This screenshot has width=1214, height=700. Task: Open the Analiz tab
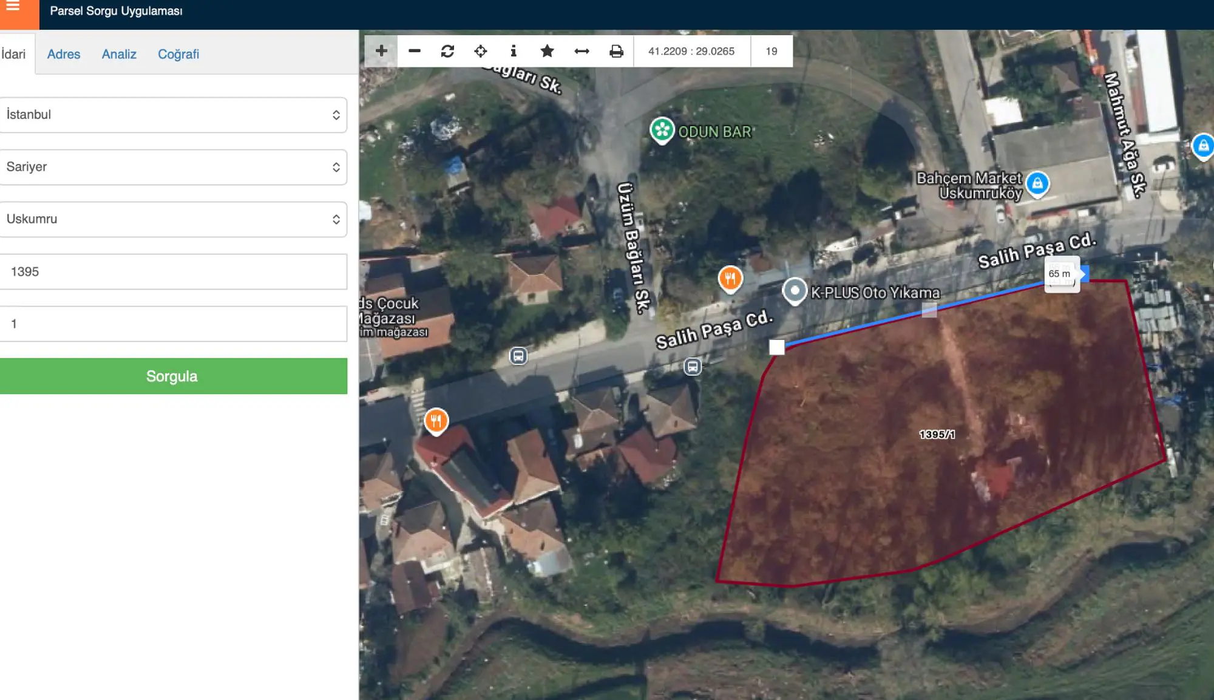pyautogui.click(x=119, y=54)
